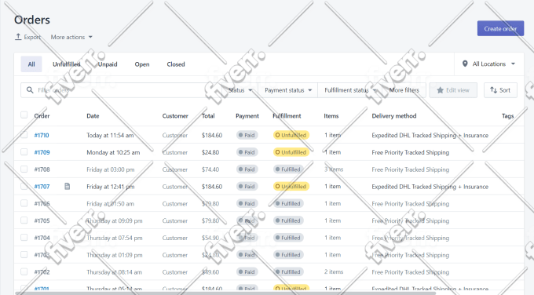Expand the All Locations dropdown
The image size is (534, 295).
point(489,64)
